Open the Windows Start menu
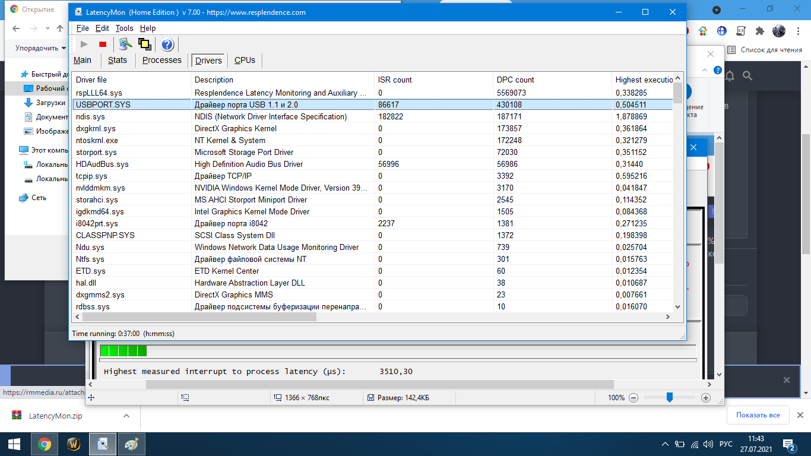The image size is (811, 456). pyautogui.click(x=14, y=444)
